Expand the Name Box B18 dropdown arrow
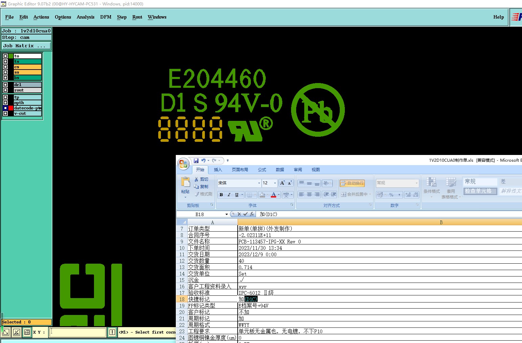This screenshot has height=343, width=522. (x=227, y=214)
